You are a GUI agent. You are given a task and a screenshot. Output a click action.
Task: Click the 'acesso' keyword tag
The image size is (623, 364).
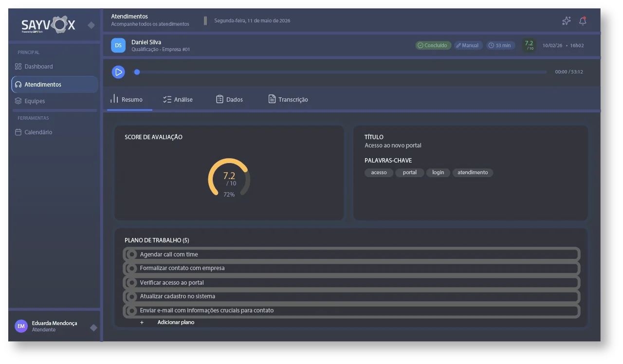(379, 172)
